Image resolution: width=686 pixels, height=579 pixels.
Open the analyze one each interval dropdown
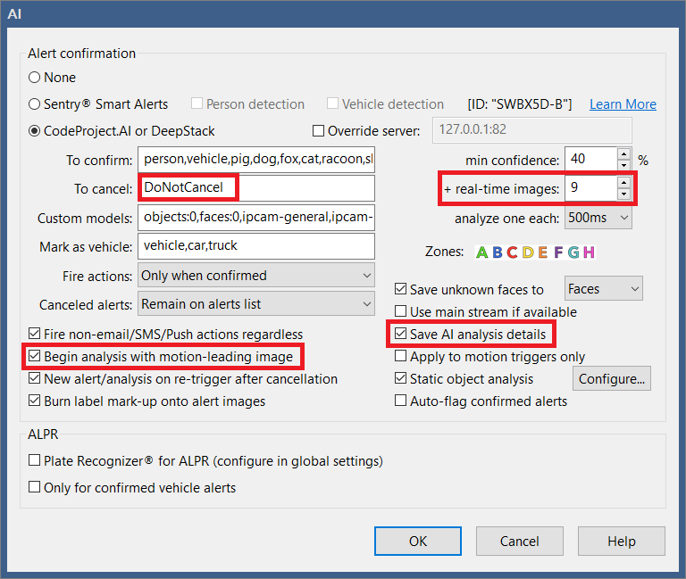(x=598, y=218)
